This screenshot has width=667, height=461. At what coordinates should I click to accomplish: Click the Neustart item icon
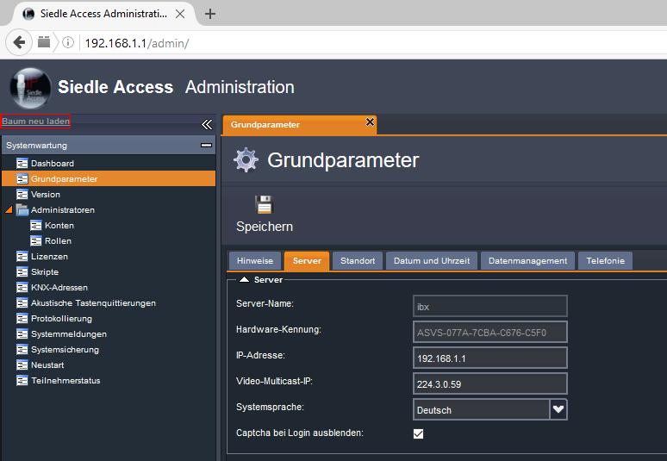click(x=22, y=364)
